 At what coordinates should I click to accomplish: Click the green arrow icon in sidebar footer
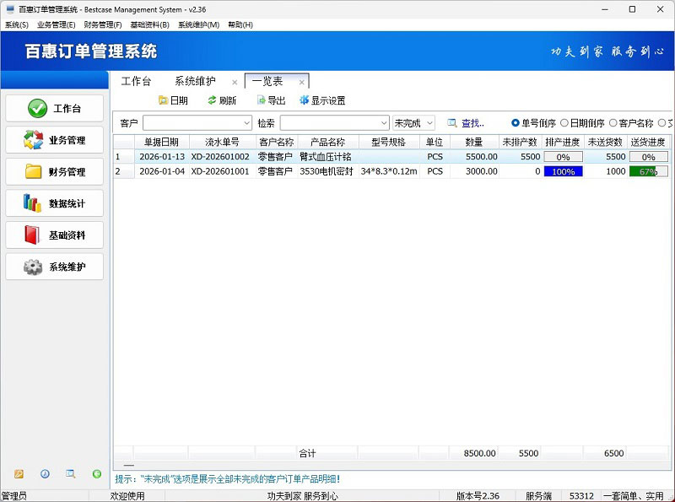pyautogui.click(x=97, y=474)
